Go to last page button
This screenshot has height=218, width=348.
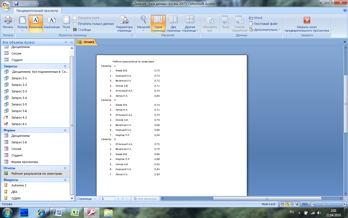(123, 199)
